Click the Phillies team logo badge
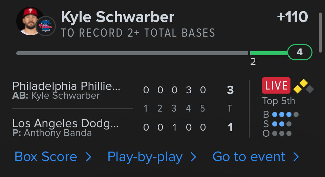The width and height of the screenshot is (325, 177). (45, 26)
